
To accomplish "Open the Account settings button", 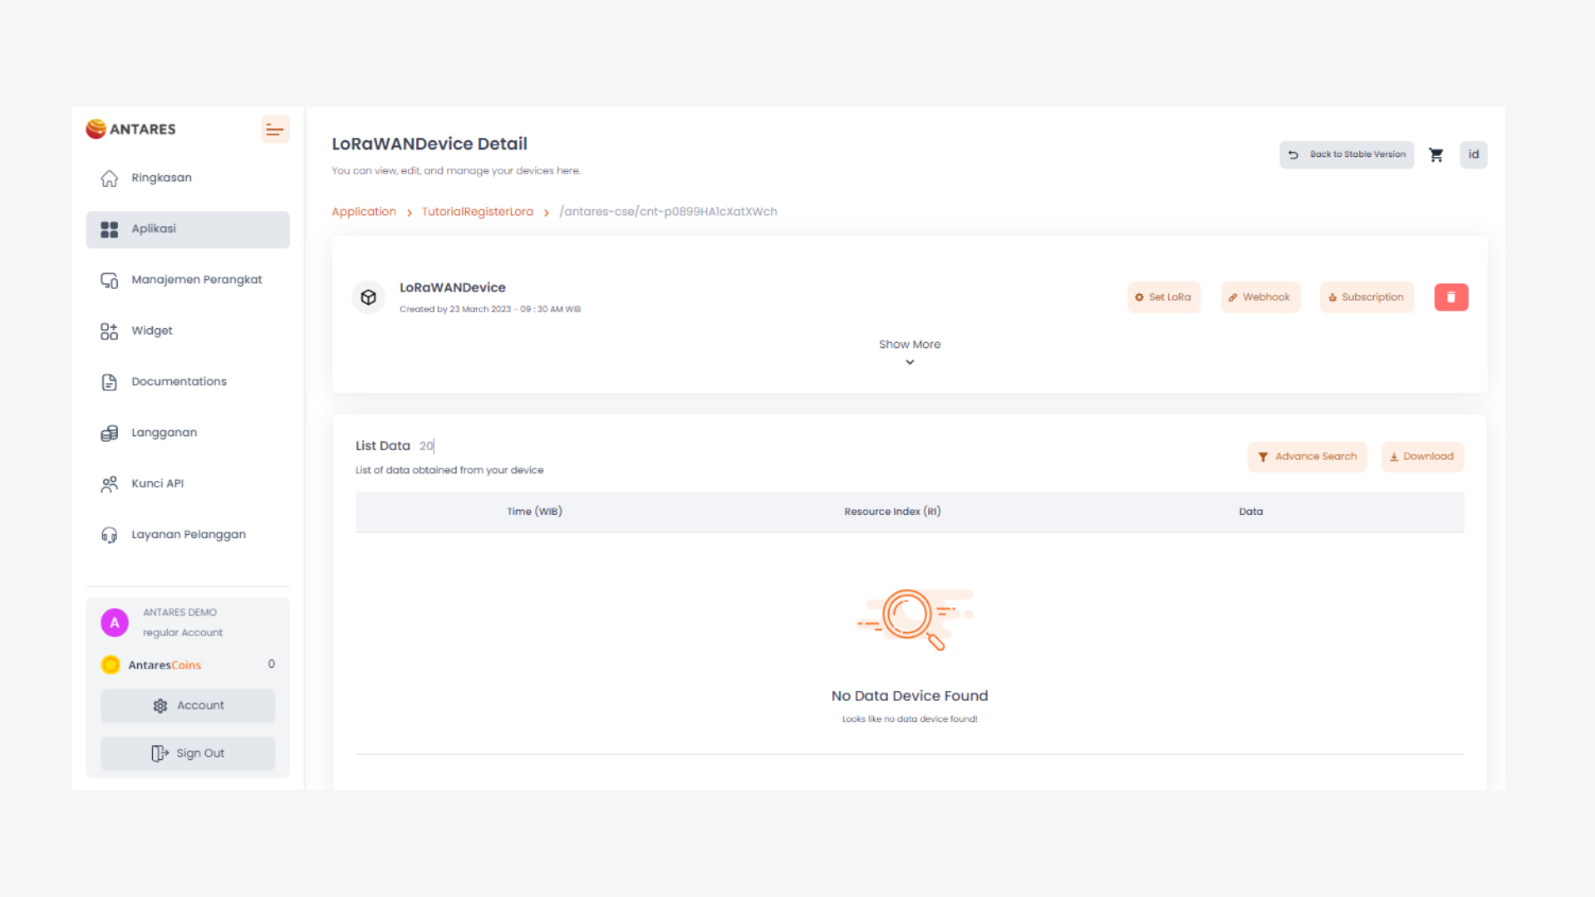I will [188, 706].
